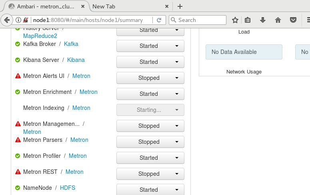The height and width of the screenshot is (195, 310).
Task: Switch to the Ambari metron_cluster tab
Action: point(46,6)
